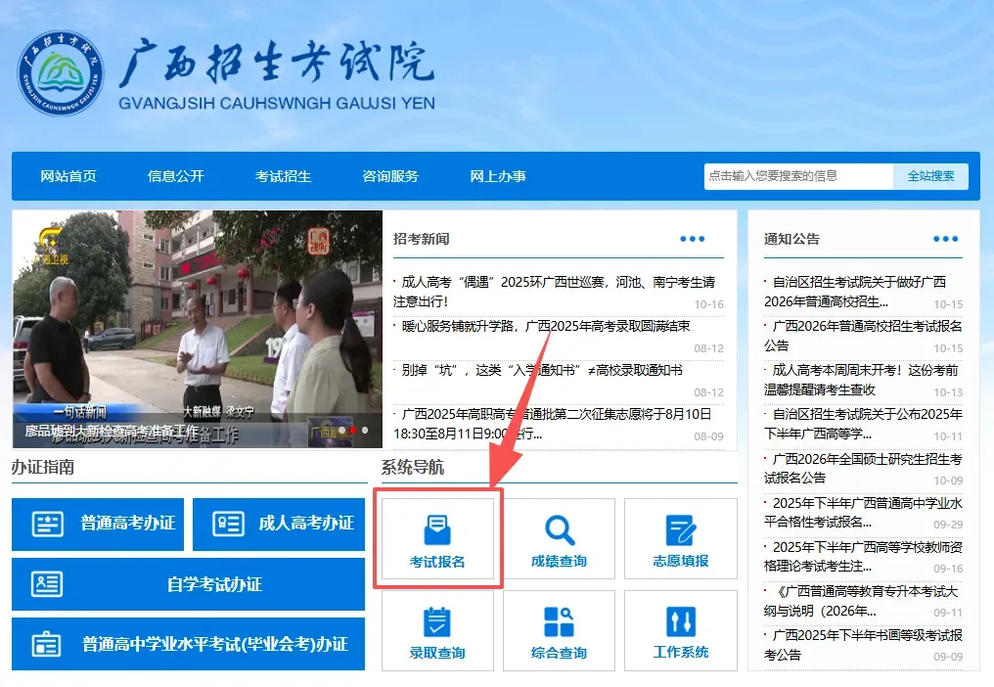Click the 10-13 date in 通知公告
Image resolution: width=994 pixels, height=687 pixels.
[948, 392]
